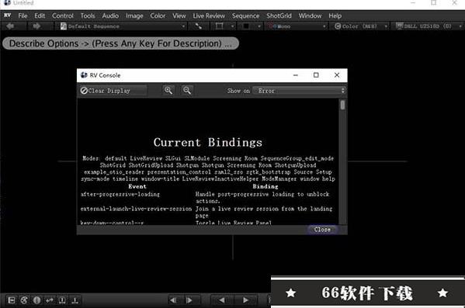Close the console using the Close button
Viewport: 465px width, 308px height.
tap(322, 230)
